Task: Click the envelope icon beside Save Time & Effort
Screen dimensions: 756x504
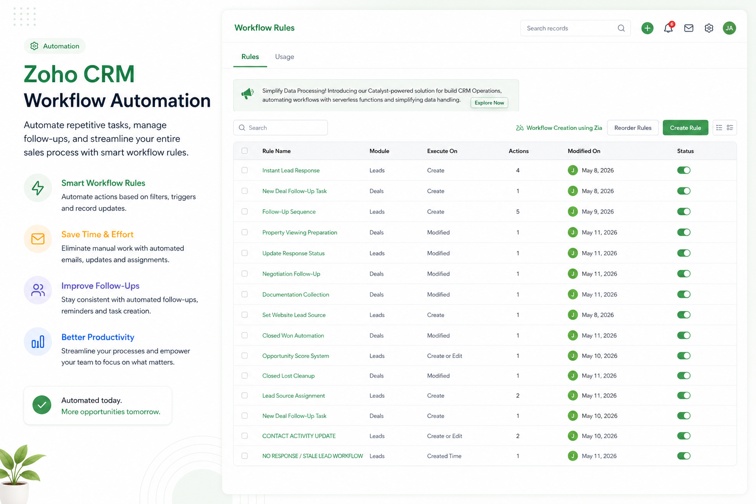Action: [38, 239]
